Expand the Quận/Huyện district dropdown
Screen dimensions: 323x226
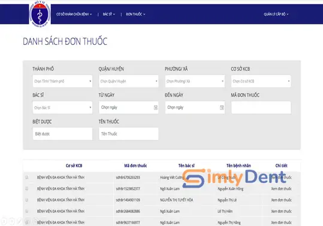128,81
